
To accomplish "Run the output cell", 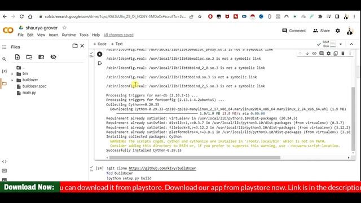I will coord(99,54).
